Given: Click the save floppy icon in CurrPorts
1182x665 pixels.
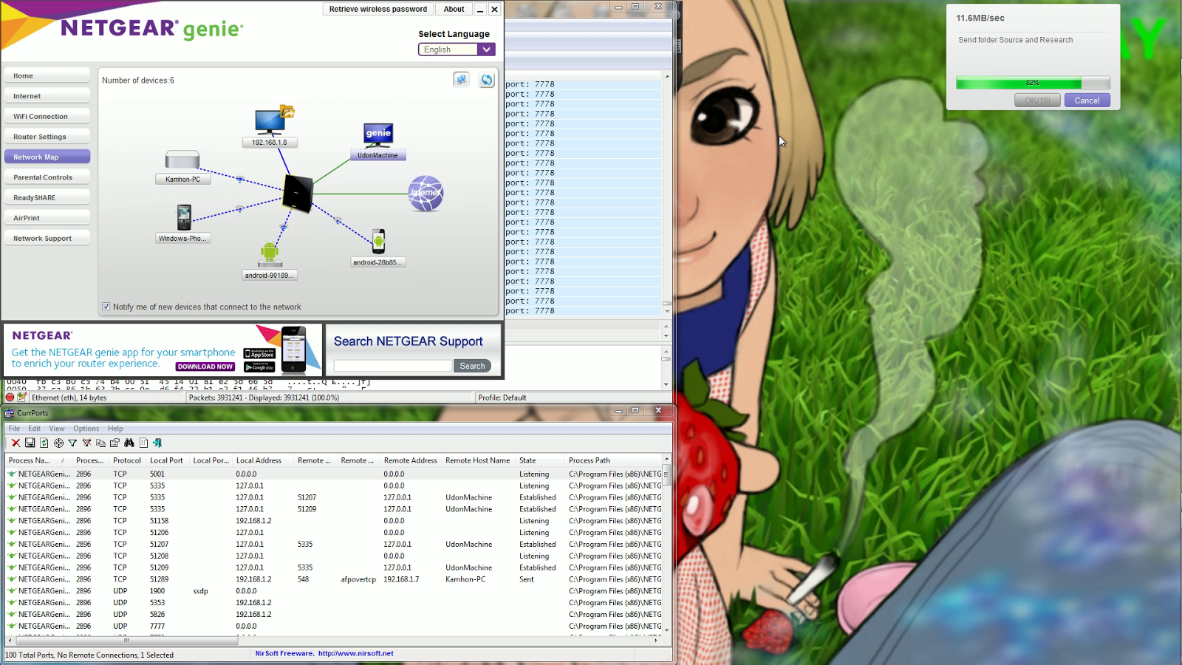Looking at the screenshot, I should [30, 443].
